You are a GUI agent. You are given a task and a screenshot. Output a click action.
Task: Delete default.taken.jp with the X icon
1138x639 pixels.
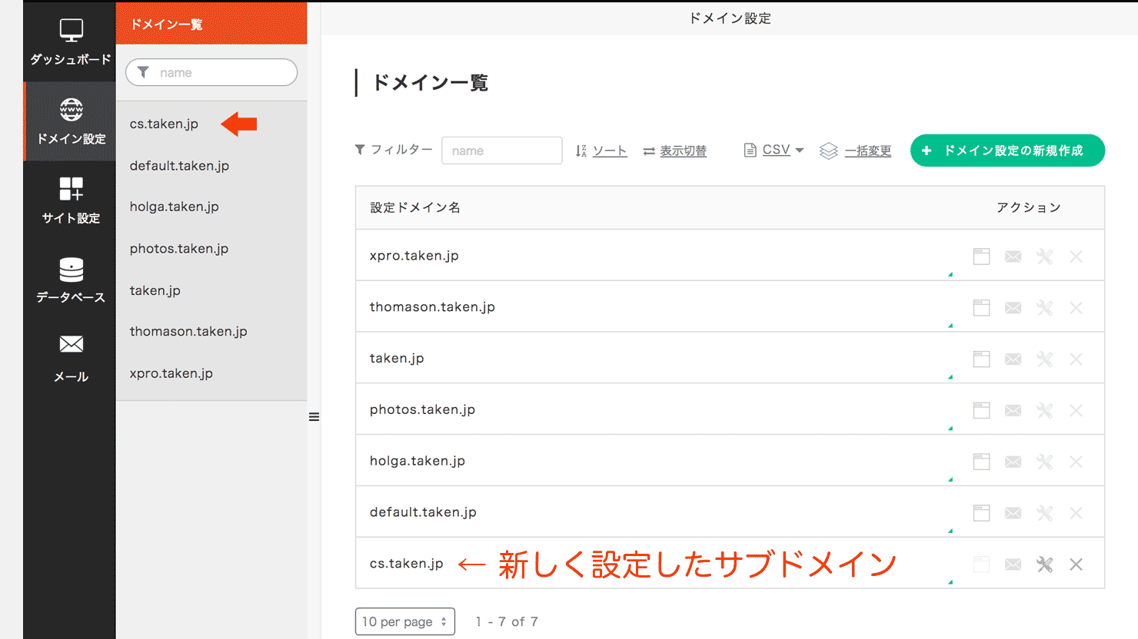[1076, 513]
